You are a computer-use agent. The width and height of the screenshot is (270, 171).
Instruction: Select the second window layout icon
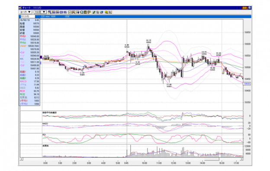[54, 12]
